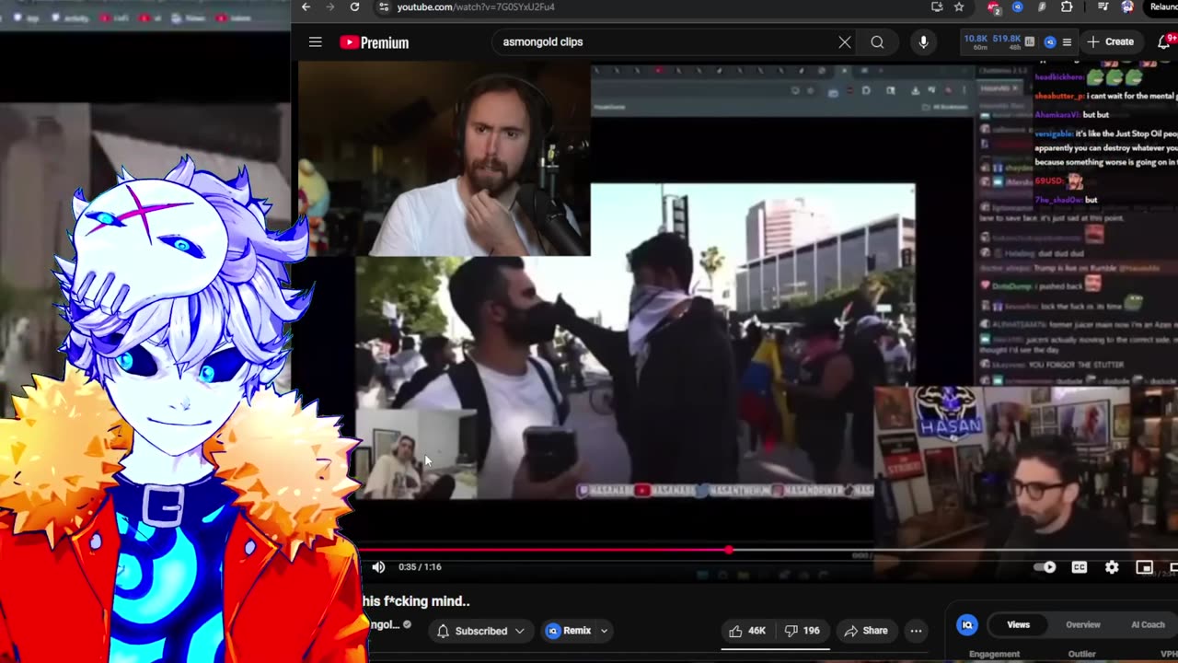Select the Views tab

[x=1018, y=624]
